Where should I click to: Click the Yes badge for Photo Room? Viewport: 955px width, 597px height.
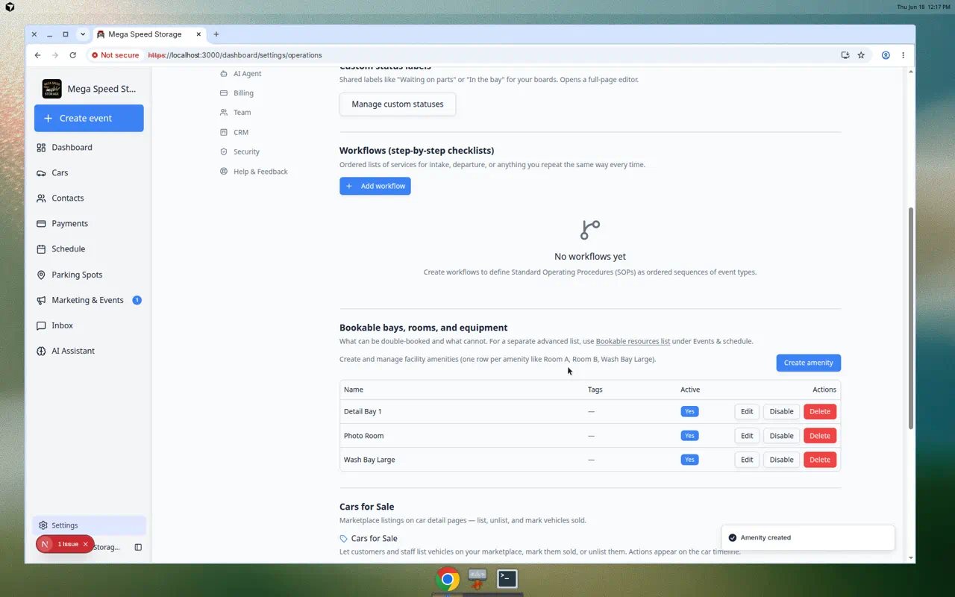click(x=689, y=436)
